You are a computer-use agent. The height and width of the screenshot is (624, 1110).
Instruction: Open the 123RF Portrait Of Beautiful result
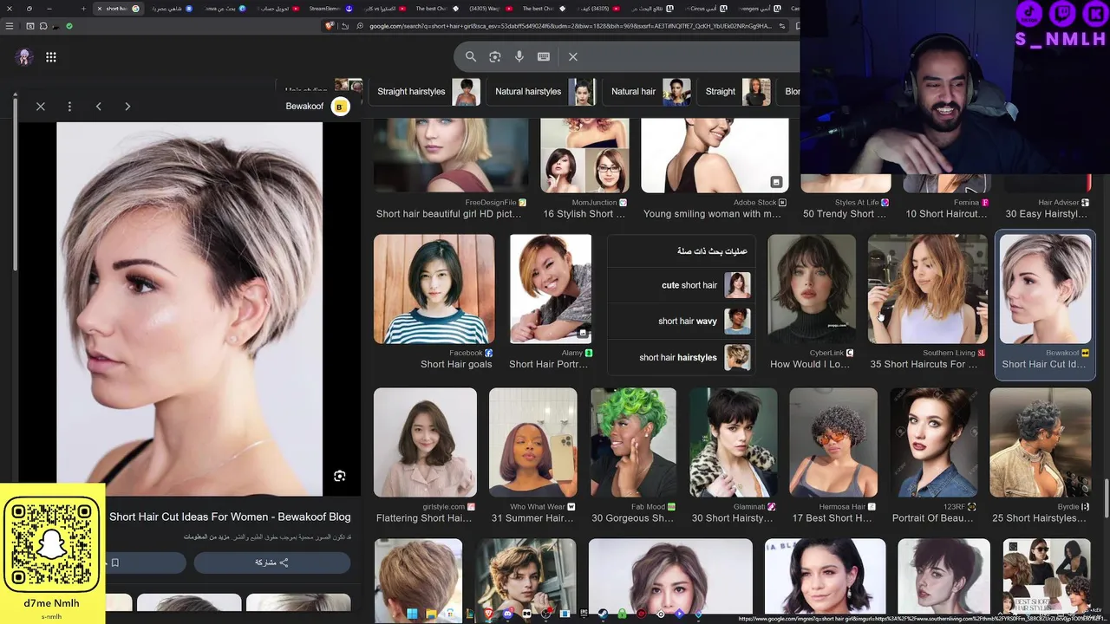pos(933,456)
